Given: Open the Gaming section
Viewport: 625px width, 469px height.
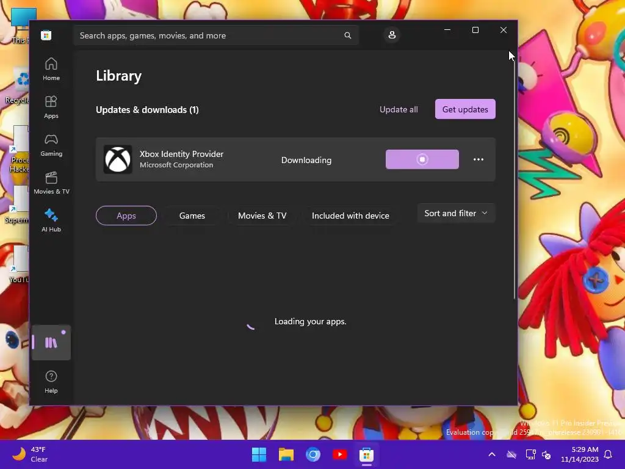Looking at the screenshot, I should pyautogui.click(x=51, y=145).
